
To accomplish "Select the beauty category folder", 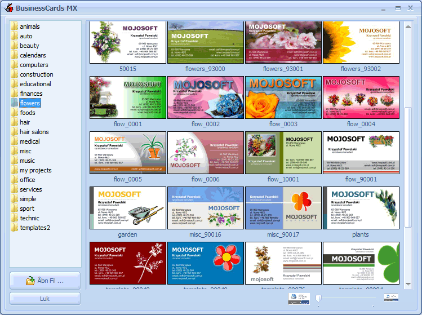I will click(x=29, y=46).
